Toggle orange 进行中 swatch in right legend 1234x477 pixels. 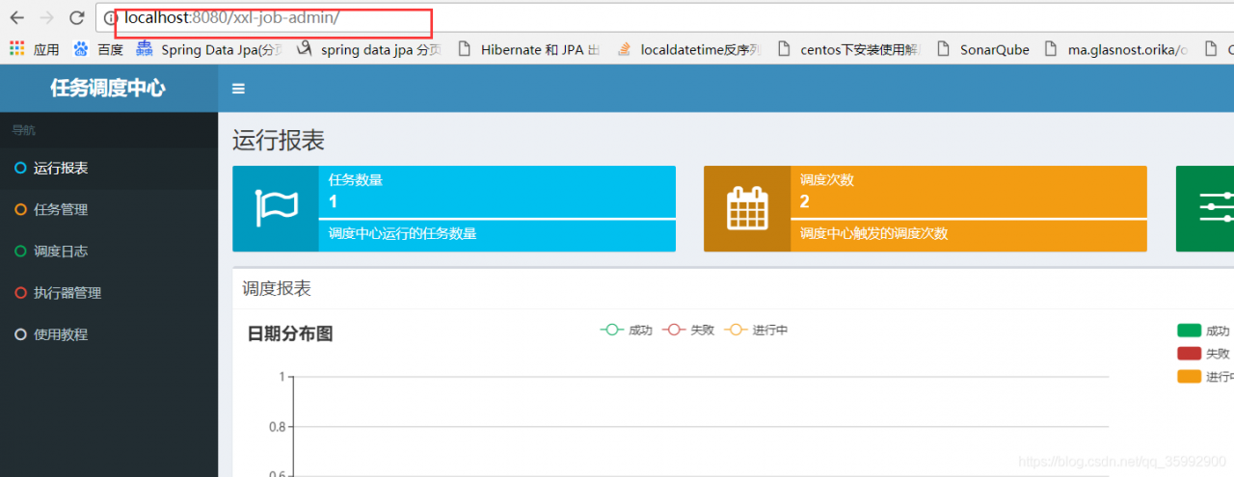[1189, 377]
